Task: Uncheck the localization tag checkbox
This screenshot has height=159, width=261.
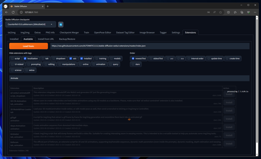Action: pos(25,59)
